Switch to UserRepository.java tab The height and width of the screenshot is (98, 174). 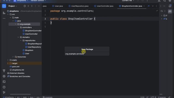click(x=79, y=6)
